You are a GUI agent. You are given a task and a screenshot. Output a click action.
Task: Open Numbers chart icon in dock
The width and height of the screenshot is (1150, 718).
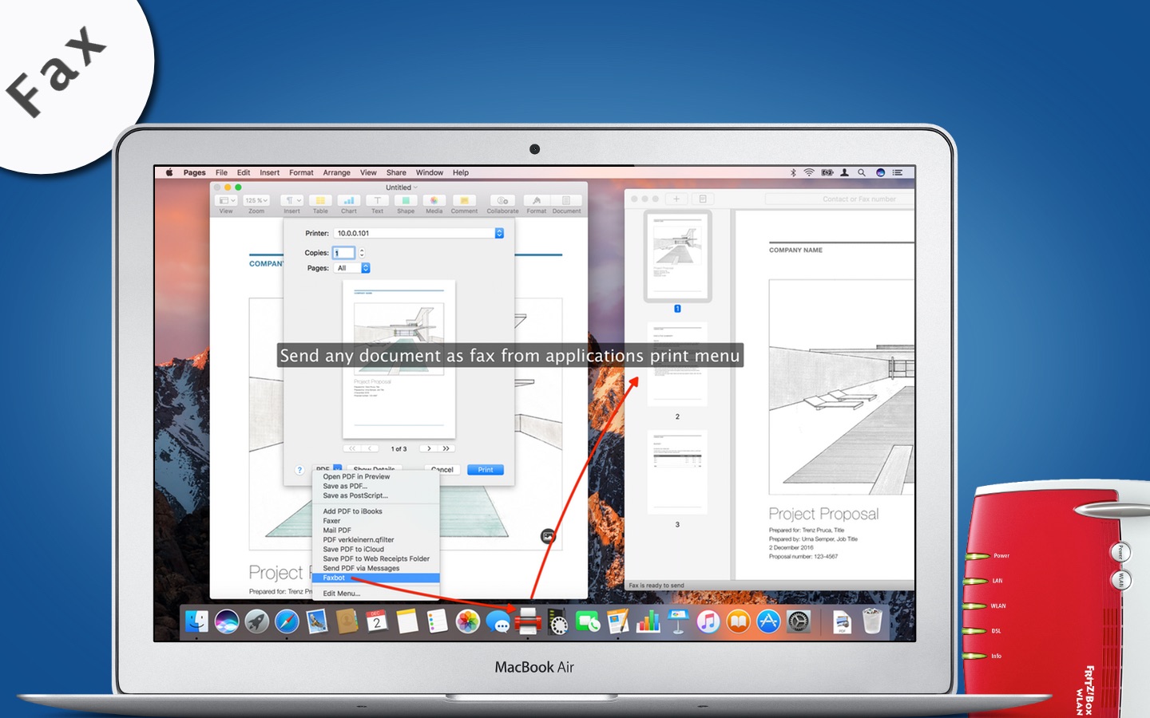click(x=648, y=621)
